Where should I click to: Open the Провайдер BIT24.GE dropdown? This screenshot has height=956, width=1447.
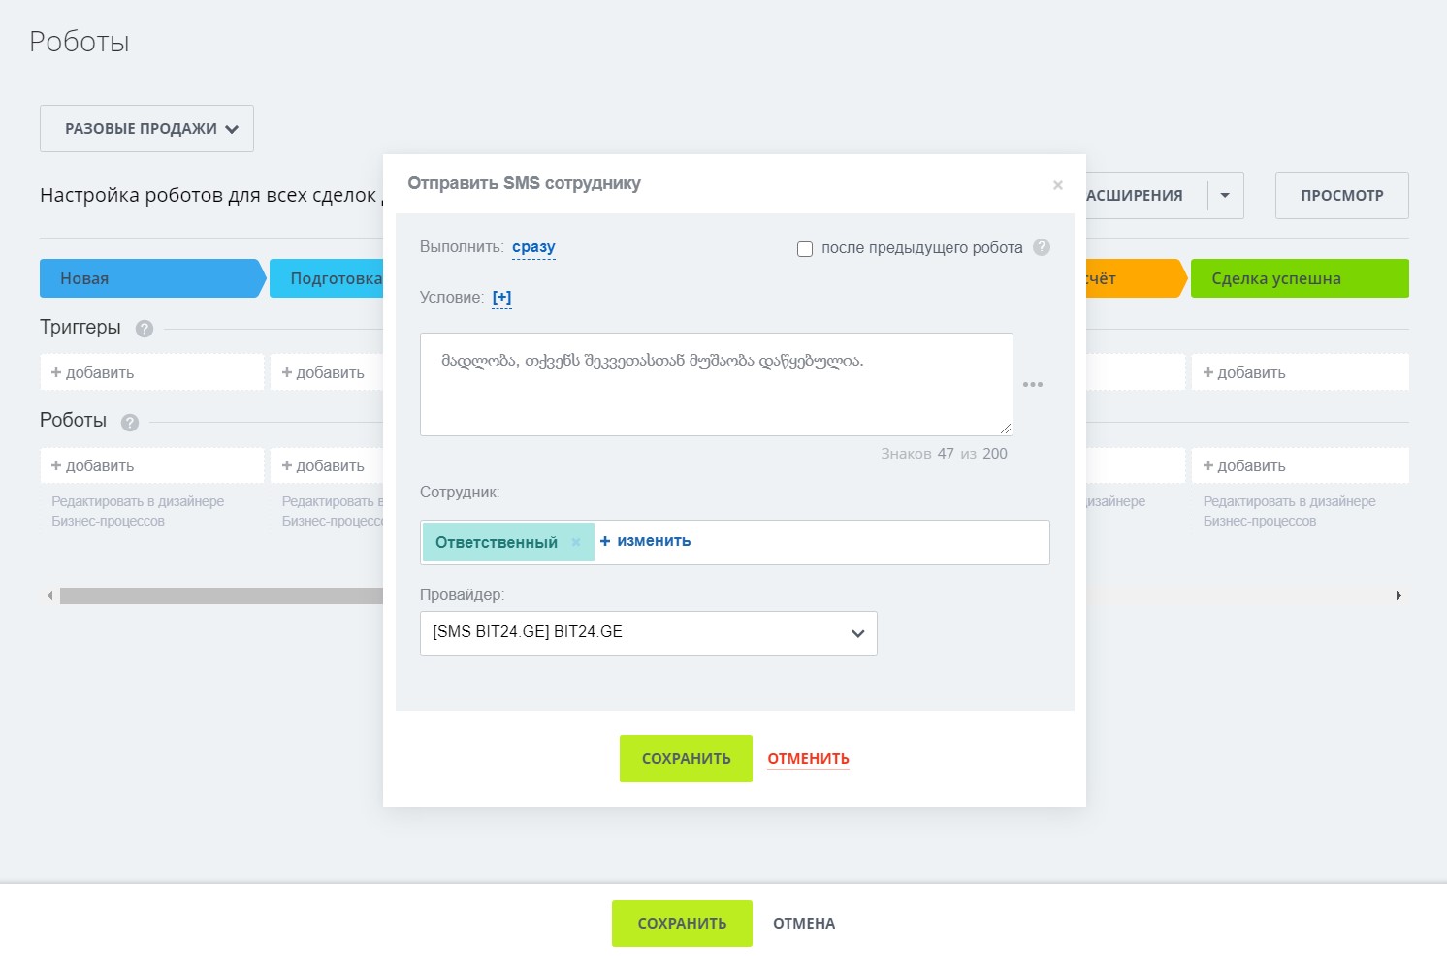pos(648,633)
